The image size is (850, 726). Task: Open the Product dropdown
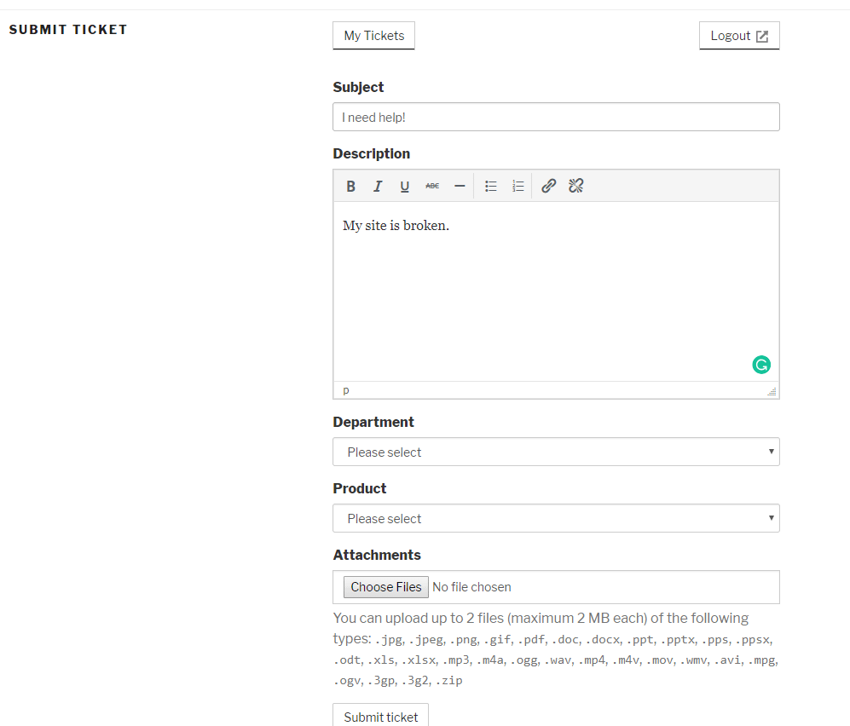556,518
